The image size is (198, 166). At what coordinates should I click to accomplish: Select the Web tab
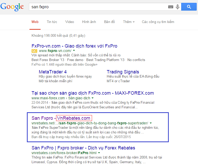tap(35, 22)
